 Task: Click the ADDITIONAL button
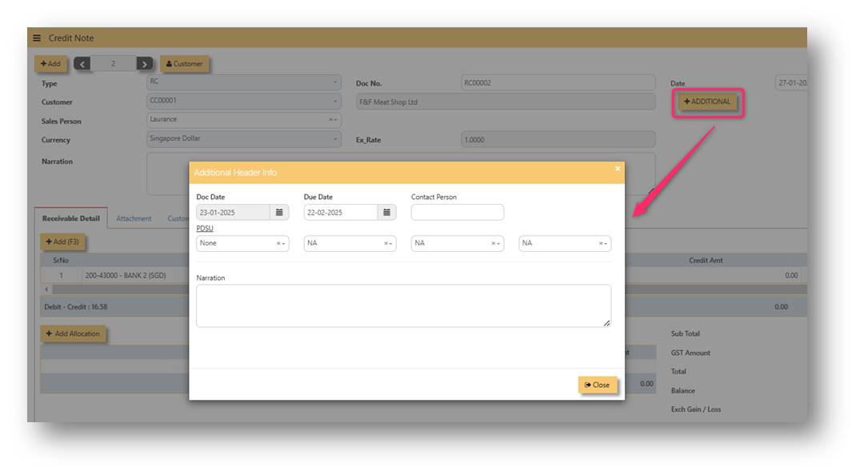707,102
